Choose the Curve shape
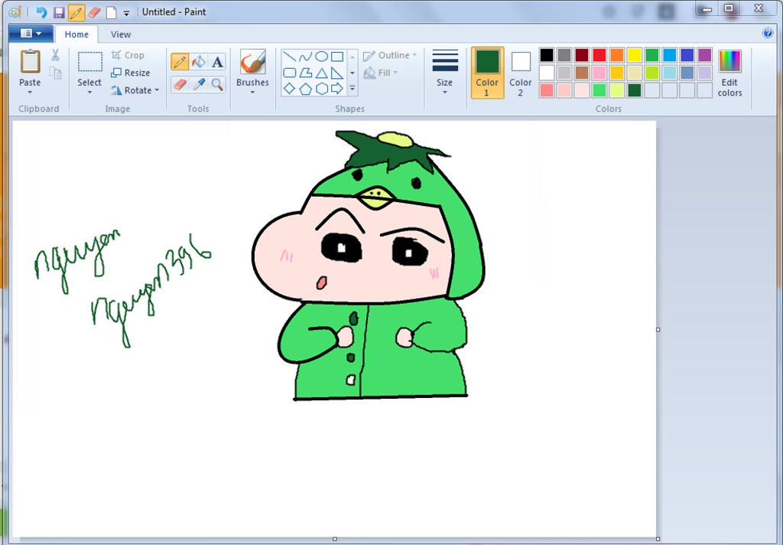 coord(306,57)
